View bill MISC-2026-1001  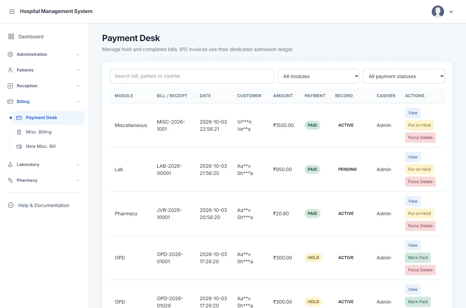tap(413, 113)
